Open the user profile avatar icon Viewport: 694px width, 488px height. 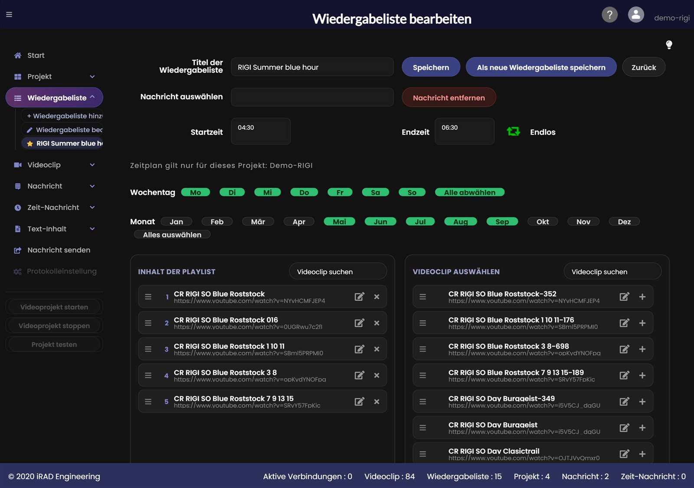[636, 15]
